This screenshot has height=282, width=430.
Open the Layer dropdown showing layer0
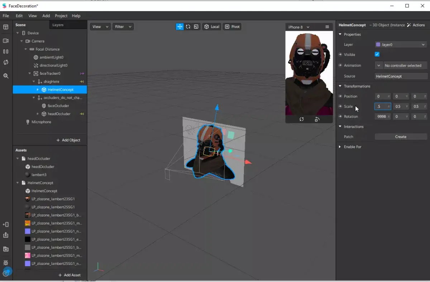click(401, 45)
